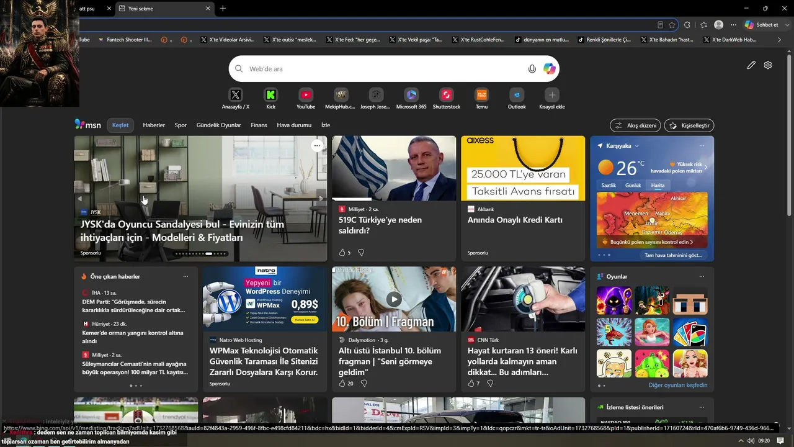Open more options on the JYSK card

pos(317,145)
